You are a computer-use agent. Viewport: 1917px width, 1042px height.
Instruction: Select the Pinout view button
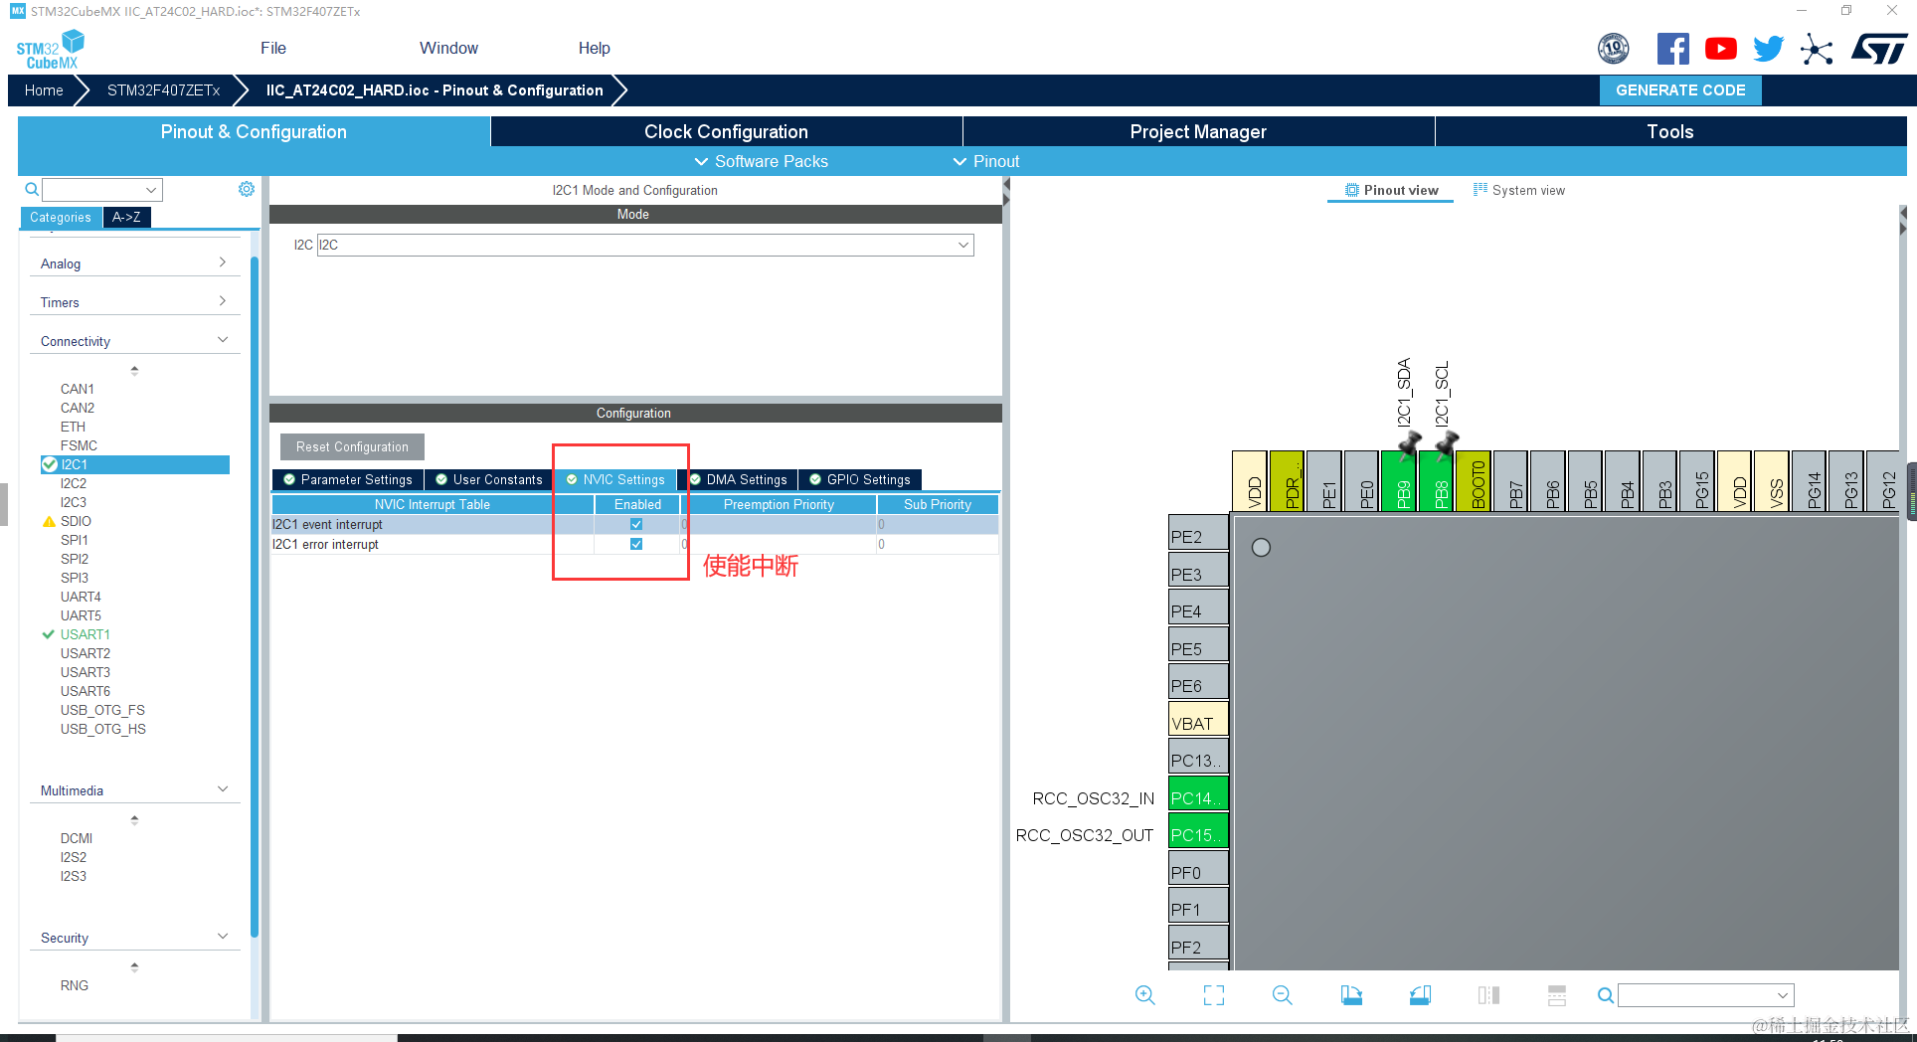(x=1391, y=190)
